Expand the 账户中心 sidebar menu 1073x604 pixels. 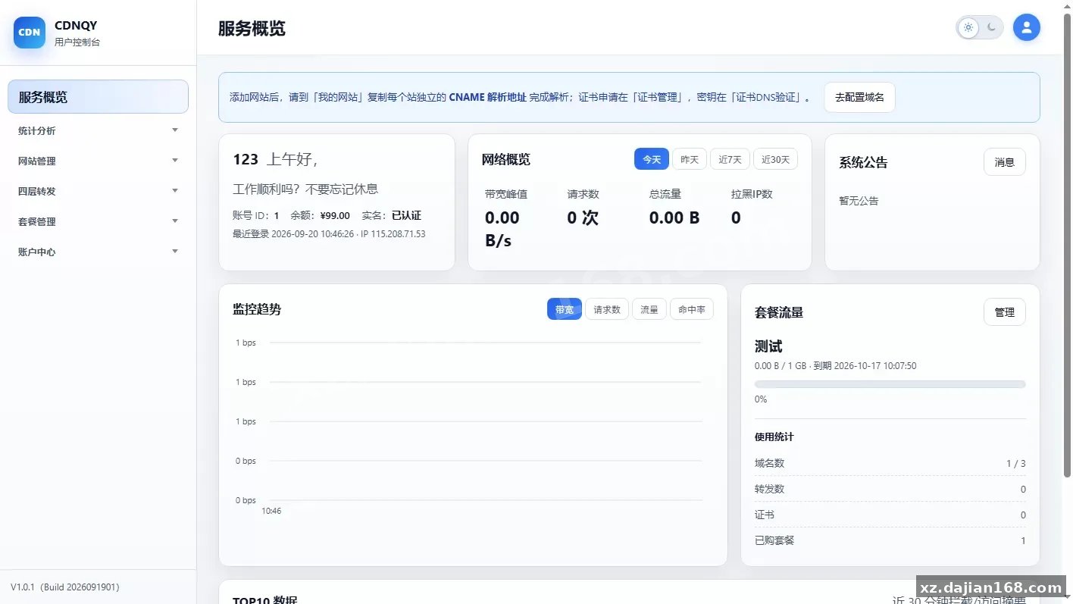[98, 252]
